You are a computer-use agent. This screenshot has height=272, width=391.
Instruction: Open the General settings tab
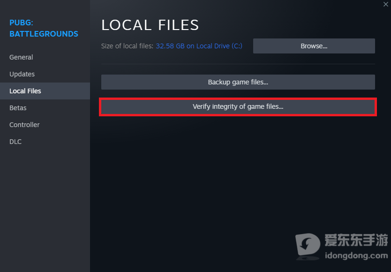pos(45,57)
